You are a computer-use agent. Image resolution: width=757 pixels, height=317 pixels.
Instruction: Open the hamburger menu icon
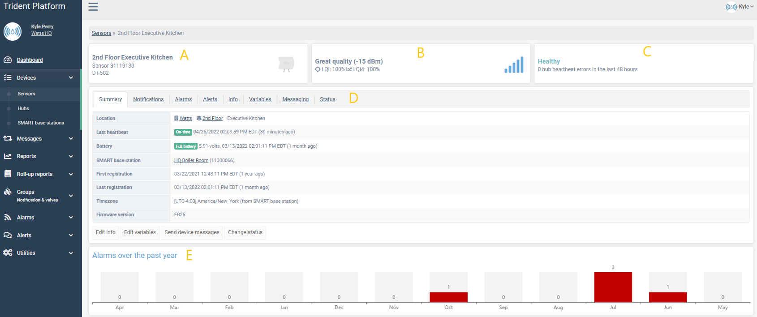[93, 7]
